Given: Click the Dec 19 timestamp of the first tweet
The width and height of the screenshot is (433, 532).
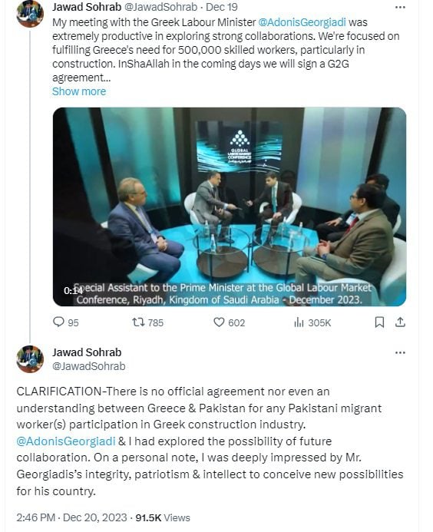Looking at the screenshot, I should [222, 7].
